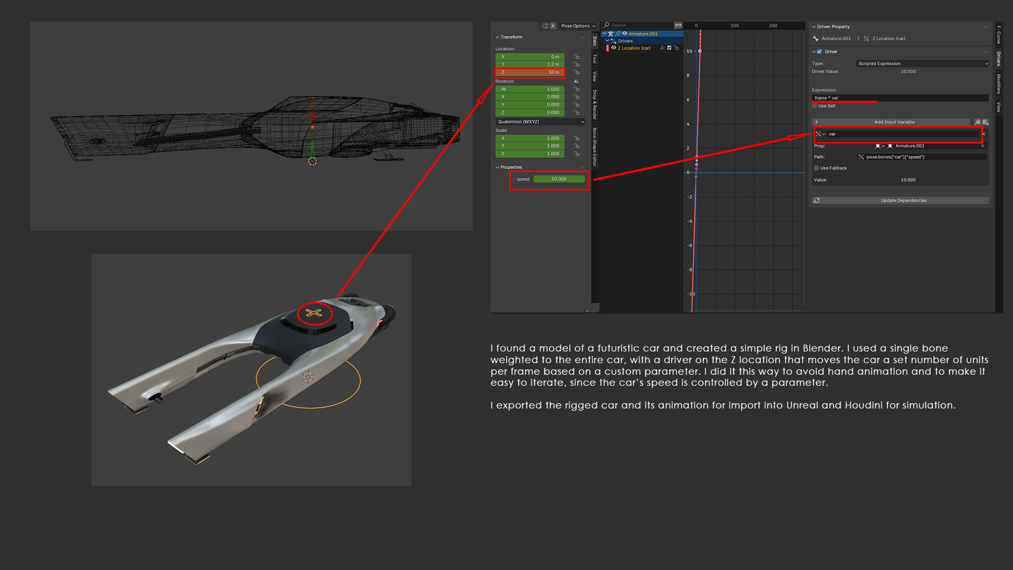The width and height of the screenshot is (1013, 570).
Task: Click the pin icon next to Armature.001
Action: [x=618, y=34]
